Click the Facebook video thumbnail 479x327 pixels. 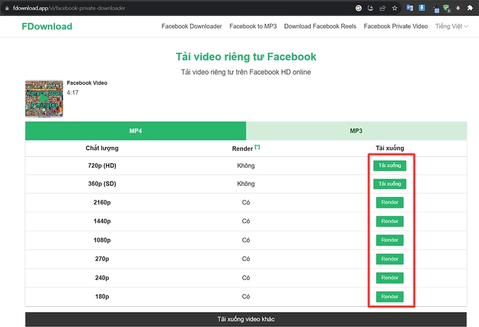pyautogui.click(x=44, y=98)
